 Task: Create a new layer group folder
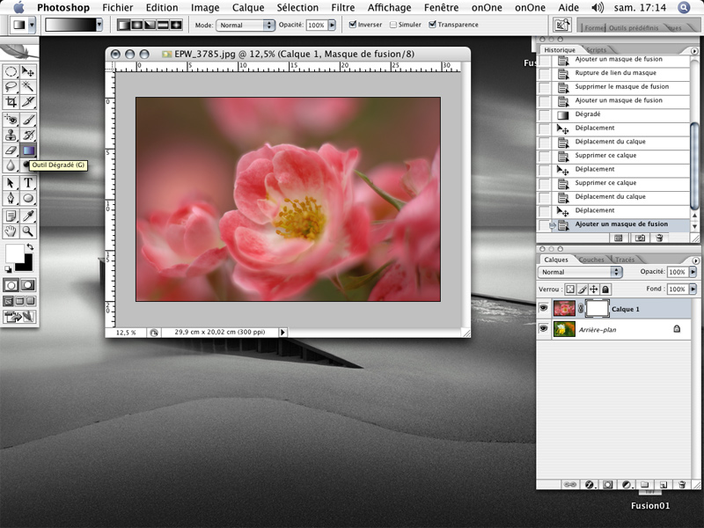point(645,485)
